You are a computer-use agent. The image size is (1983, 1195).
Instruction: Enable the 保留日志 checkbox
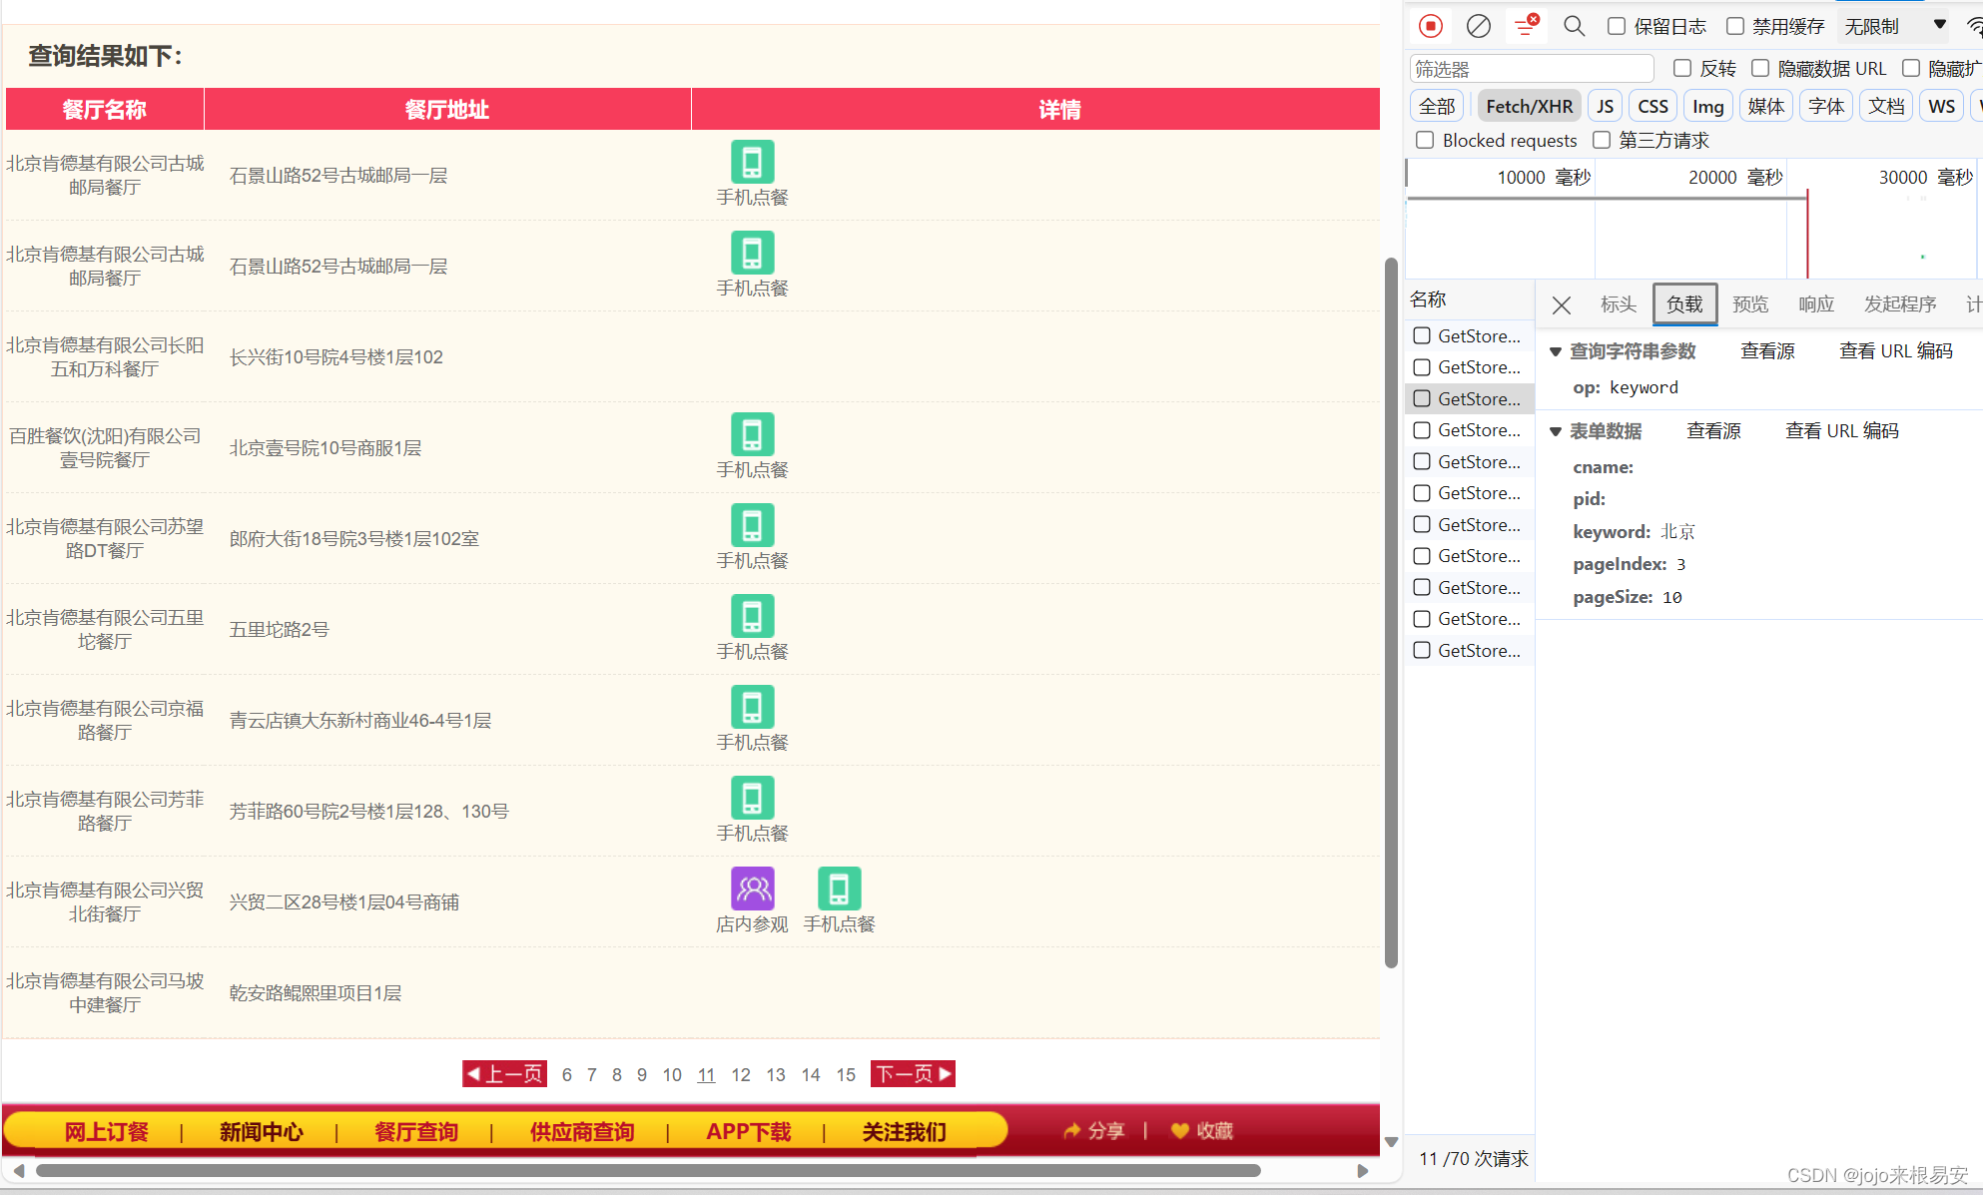point(1617,26)
